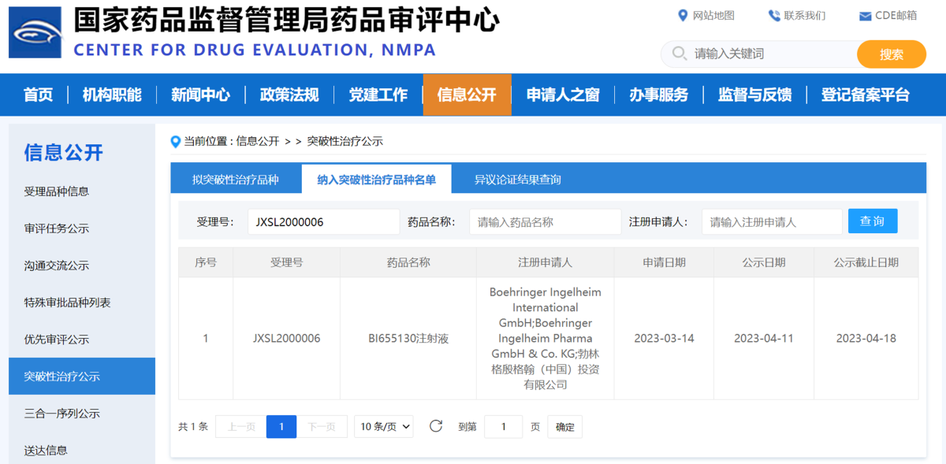
Task: Click the CDE邮箱 envelope icon
Action: coord(865,17)
